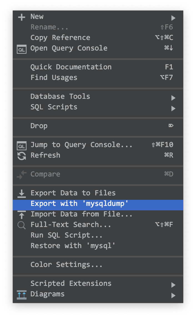Click the QL icon beside Jump to Query Console
The height and width of the screenshot is (318, 196).
click(x=21, y=145)
